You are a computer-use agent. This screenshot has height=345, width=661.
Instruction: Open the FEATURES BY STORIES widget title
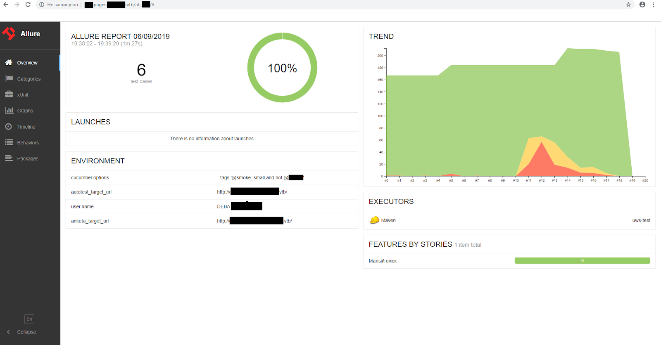click(x=410, y=244)
